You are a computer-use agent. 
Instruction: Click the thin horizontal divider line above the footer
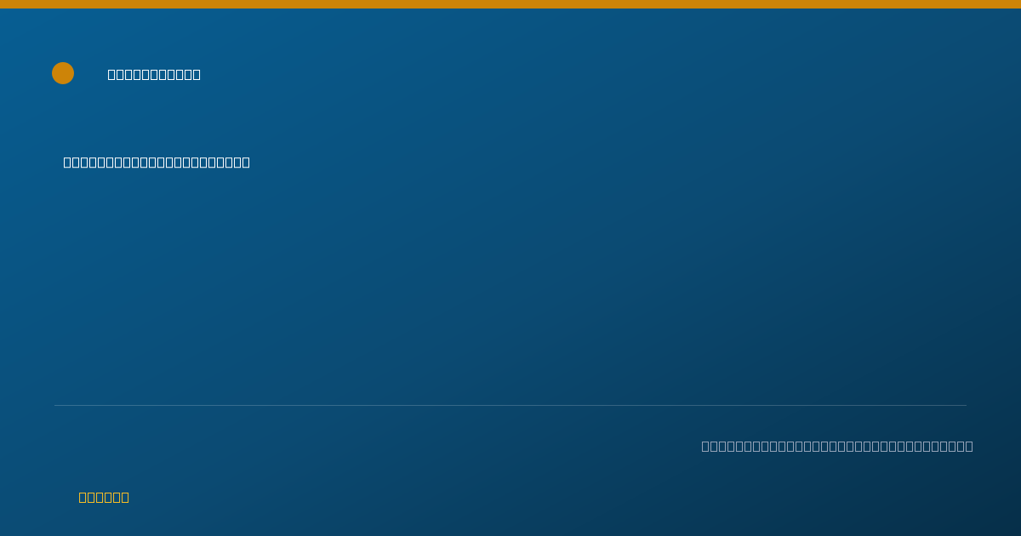[x=510, y=405]
